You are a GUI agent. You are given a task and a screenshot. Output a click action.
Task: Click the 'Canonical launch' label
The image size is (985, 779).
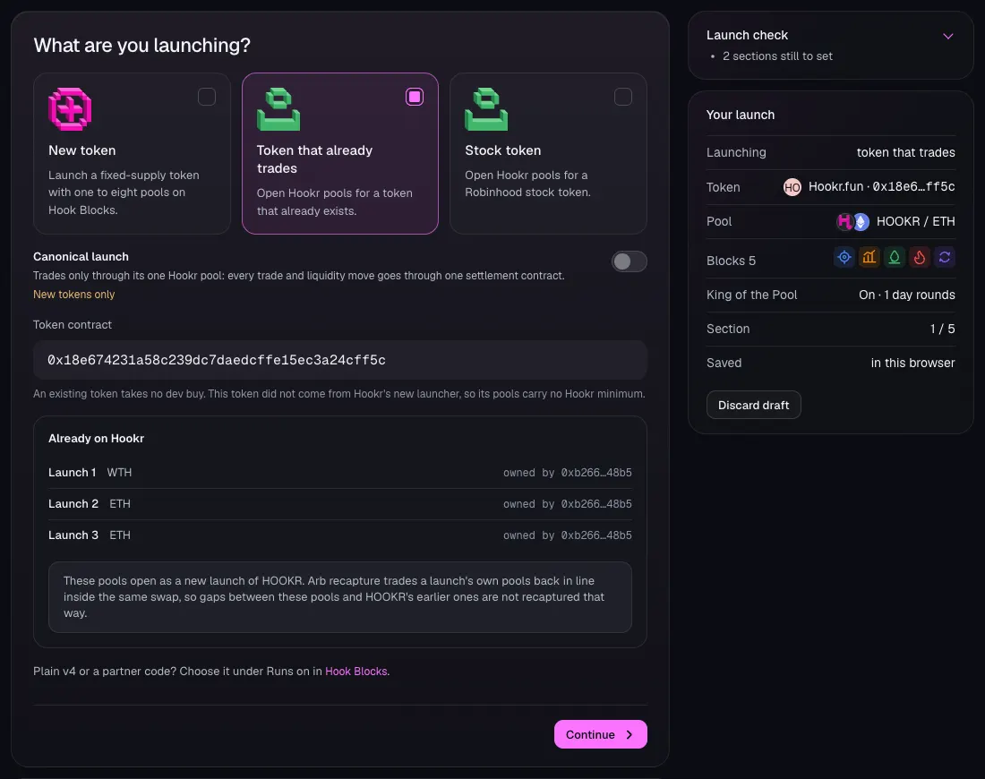click(x=81, y=256)
